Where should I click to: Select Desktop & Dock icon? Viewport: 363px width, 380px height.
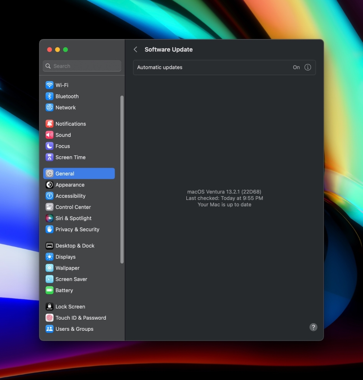(x=49, y=246)
